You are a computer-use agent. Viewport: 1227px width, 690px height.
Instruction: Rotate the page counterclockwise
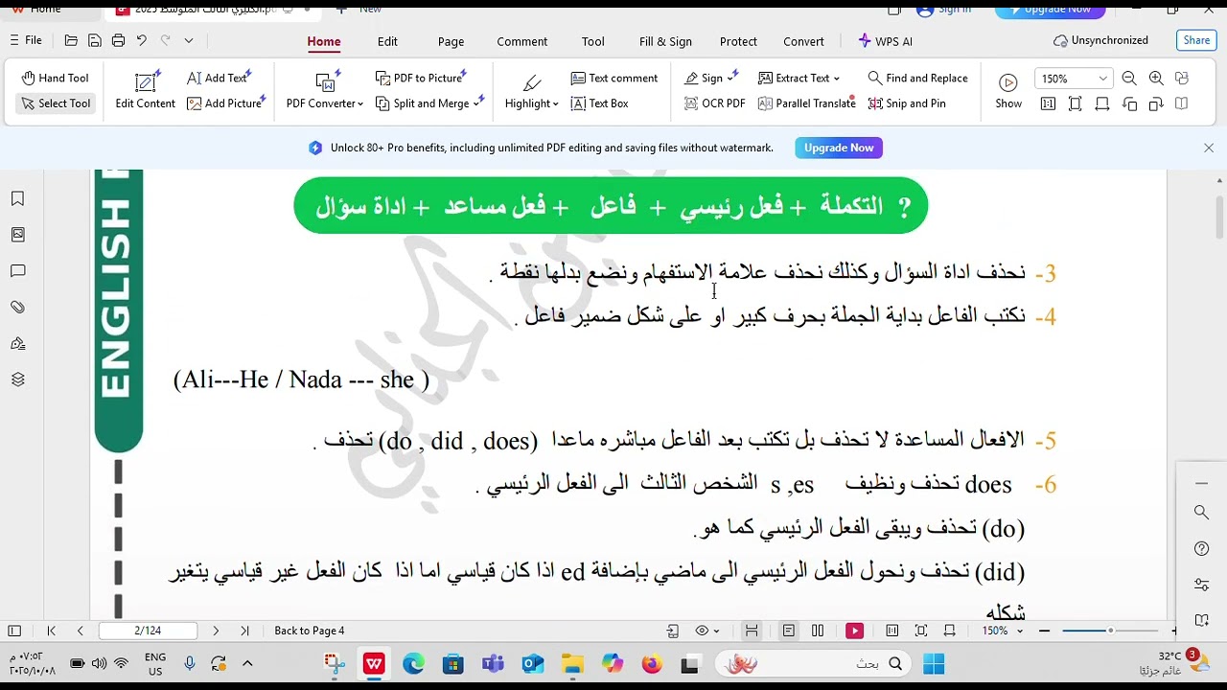pyautogui.click(x=1129, y=103)
